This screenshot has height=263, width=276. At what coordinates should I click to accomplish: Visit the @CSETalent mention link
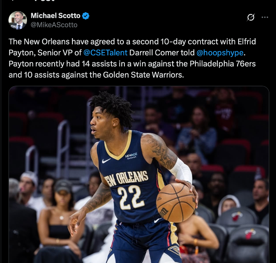coord(105,53)
